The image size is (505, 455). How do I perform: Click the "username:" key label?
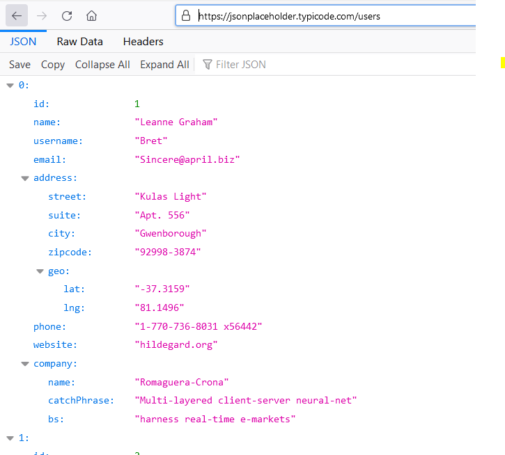[59, 141]
